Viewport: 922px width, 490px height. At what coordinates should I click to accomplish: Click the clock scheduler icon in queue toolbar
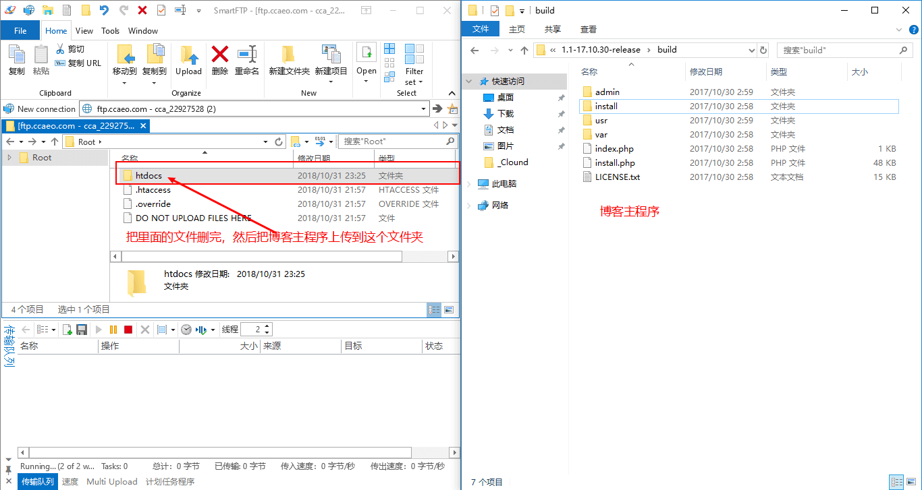point(186,330)
